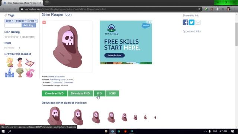
Task: Click the address bar URL
Action: coord(65,9)
